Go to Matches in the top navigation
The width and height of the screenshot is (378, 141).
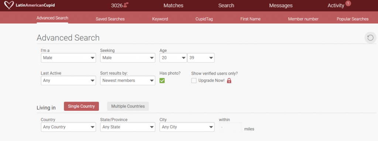pos(173,6)
